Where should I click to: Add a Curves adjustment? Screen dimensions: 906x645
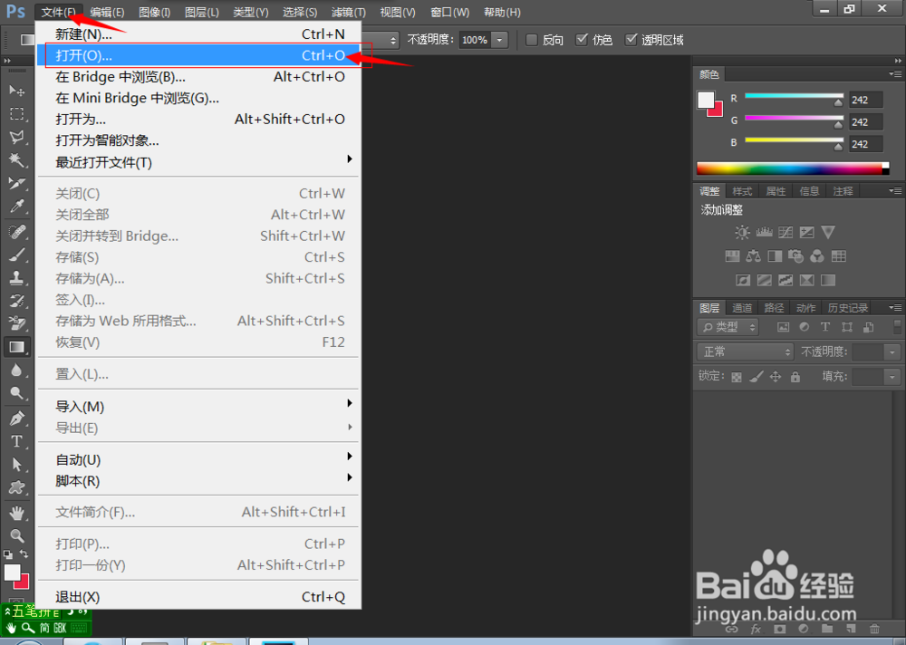(x=786, y=232)
